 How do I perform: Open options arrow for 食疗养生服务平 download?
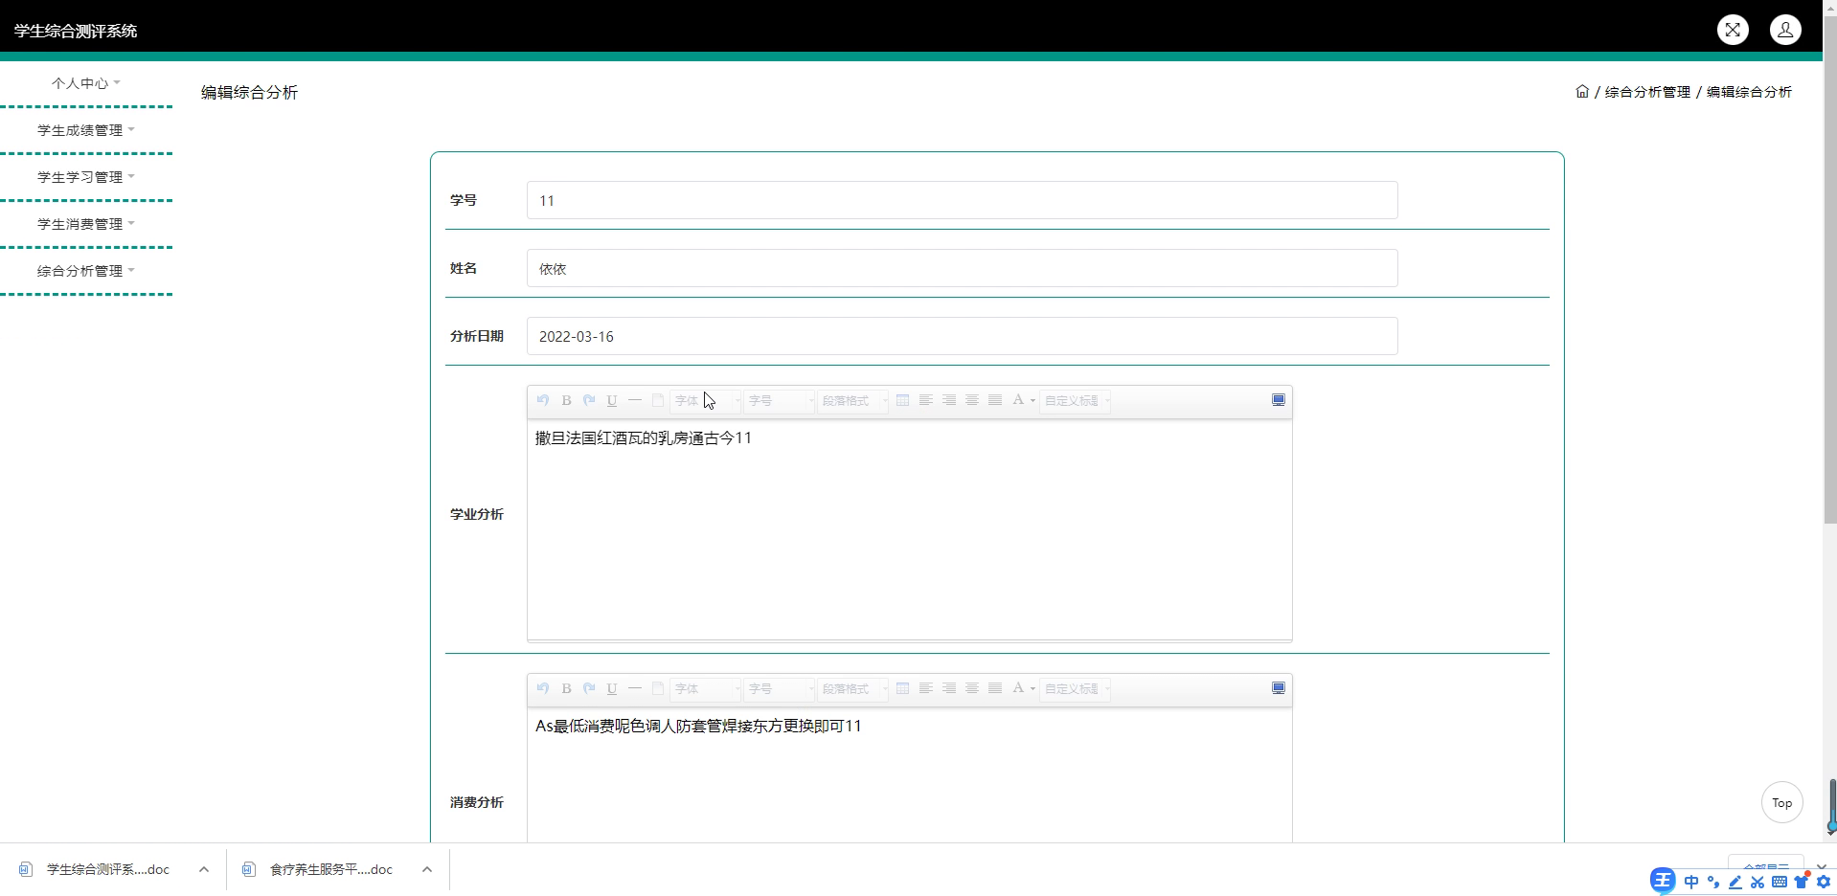point(427,869)
